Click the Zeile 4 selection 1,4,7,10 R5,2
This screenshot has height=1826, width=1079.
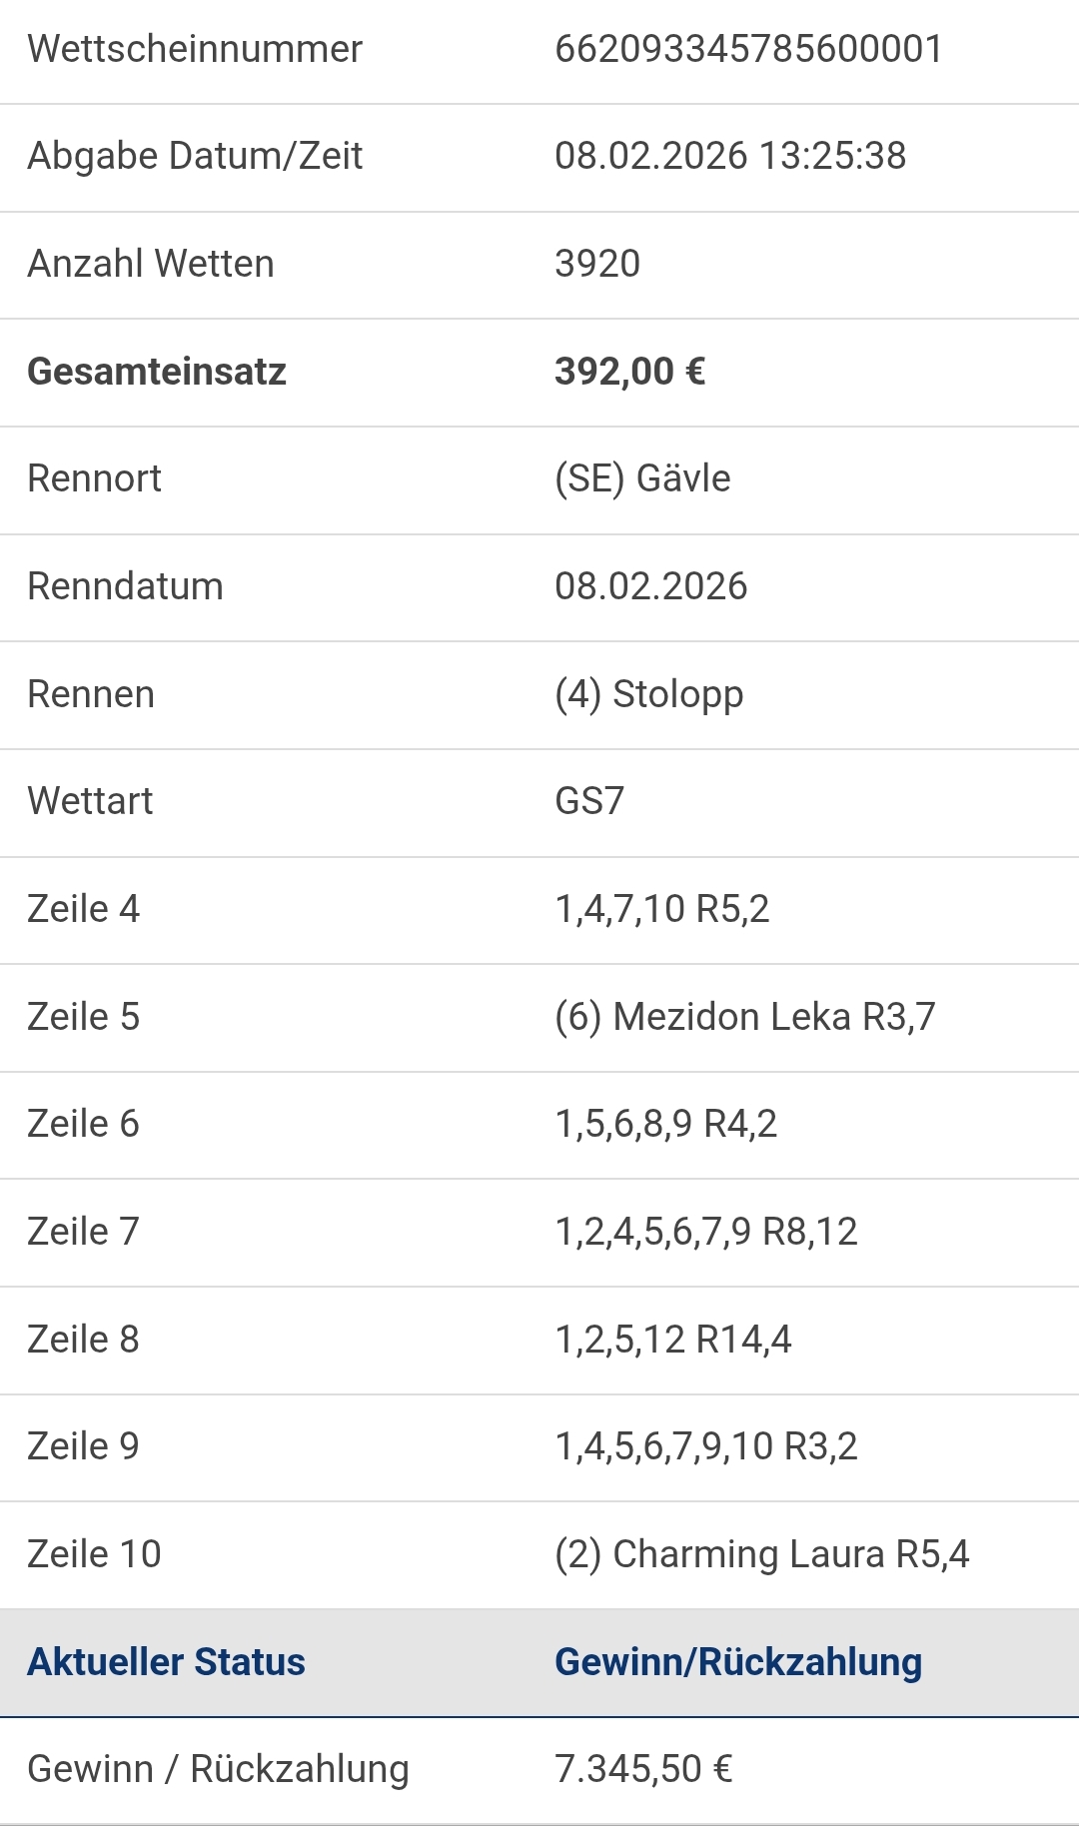pos(662,909)
